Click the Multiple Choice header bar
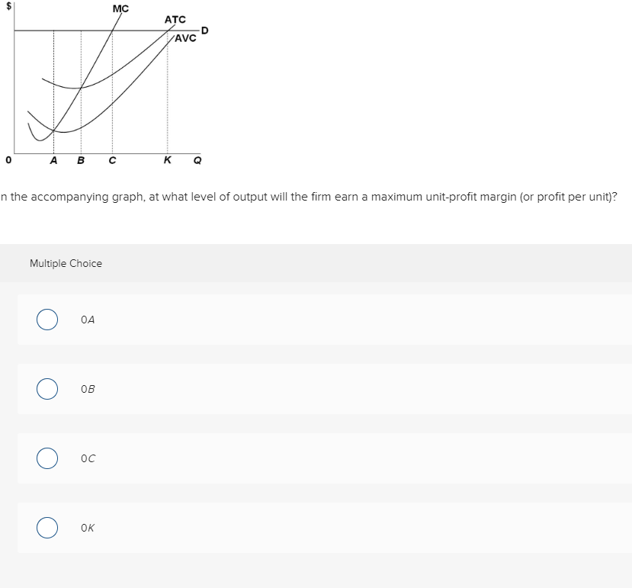This screenshot has width=632, height=588. pos(65,263)
